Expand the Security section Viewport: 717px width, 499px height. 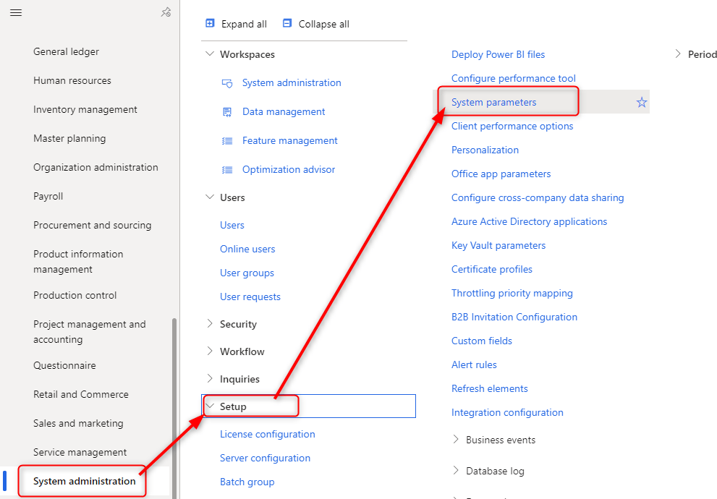click(x=210, y=324)
